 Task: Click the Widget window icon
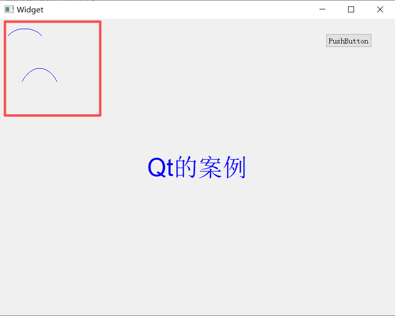pyautogui.click(x=9, y=9)
